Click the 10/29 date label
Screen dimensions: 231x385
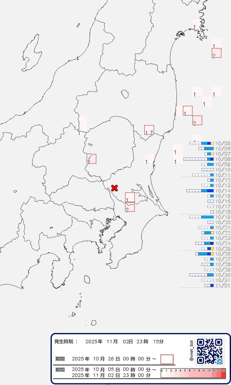pos(223,269)
